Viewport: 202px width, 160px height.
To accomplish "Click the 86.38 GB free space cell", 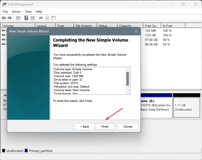I will 151,44.
